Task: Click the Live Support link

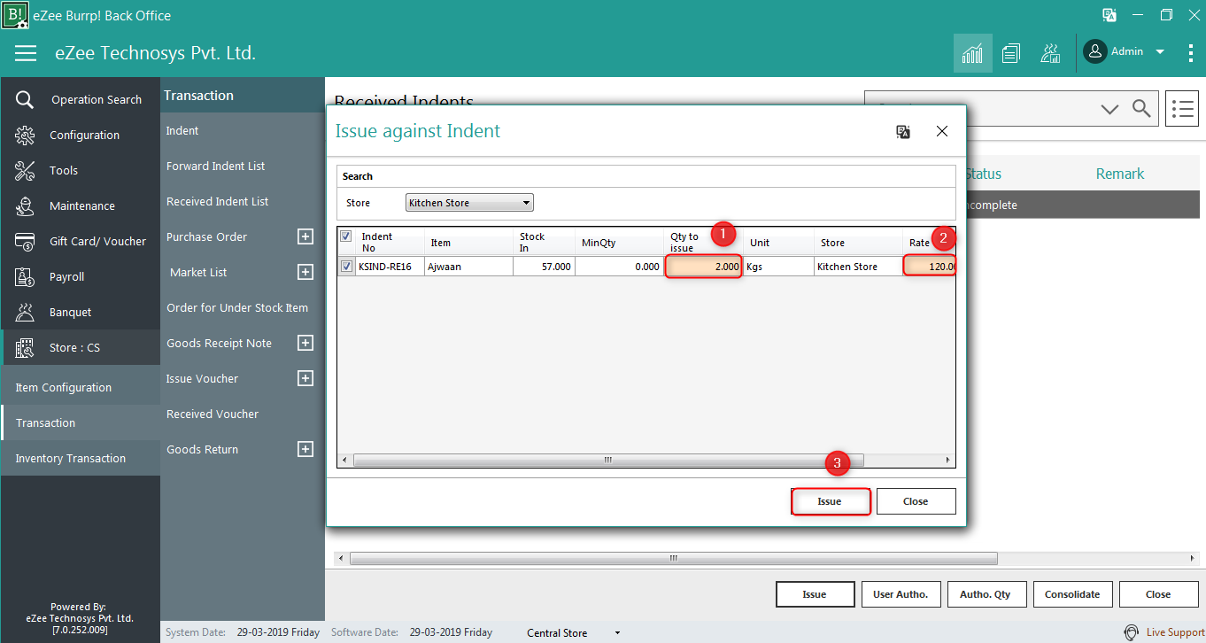Action: pos(1175,632)
